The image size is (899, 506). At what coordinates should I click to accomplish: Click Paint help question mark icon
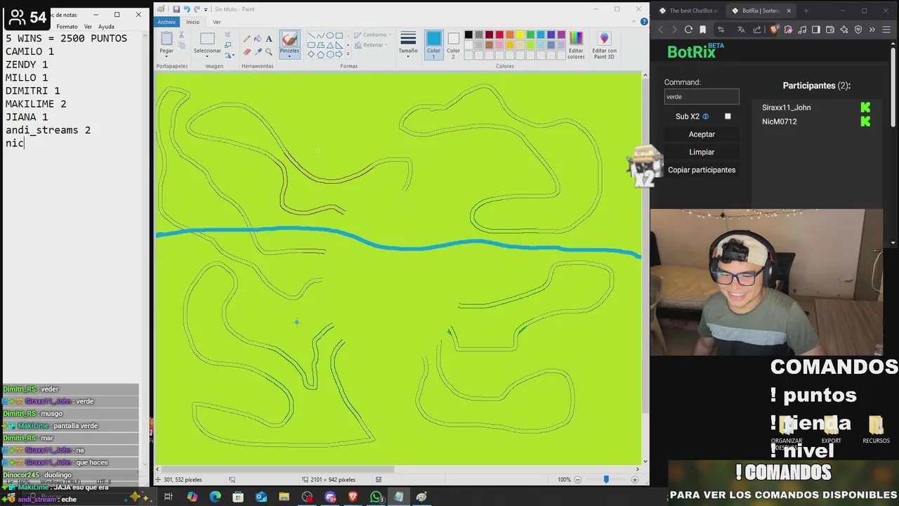(644, 22)
